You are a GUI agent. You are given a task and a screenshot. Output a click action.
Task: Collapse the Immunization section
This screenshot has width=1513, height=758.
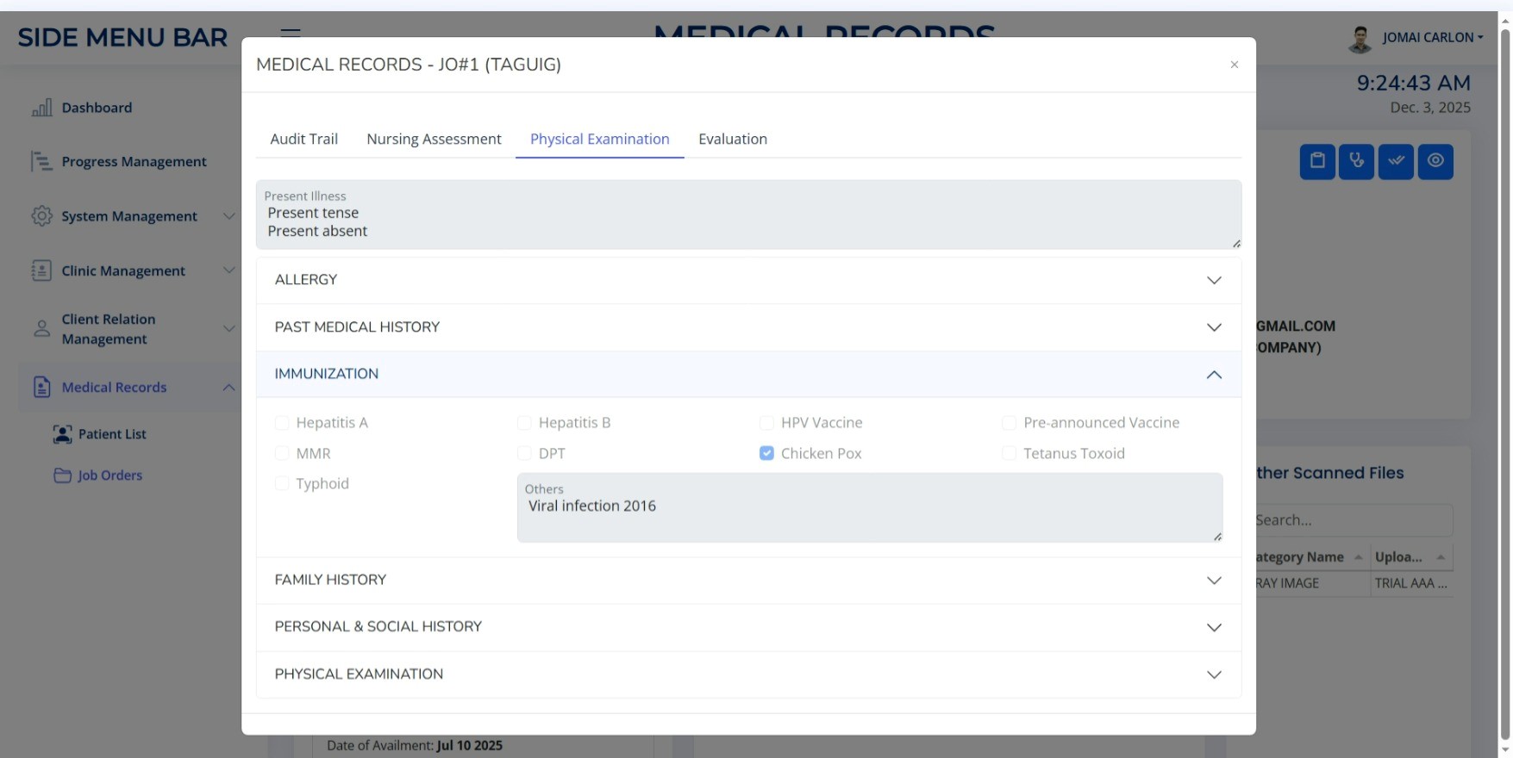pyautogui.click(x=748, y=374)
